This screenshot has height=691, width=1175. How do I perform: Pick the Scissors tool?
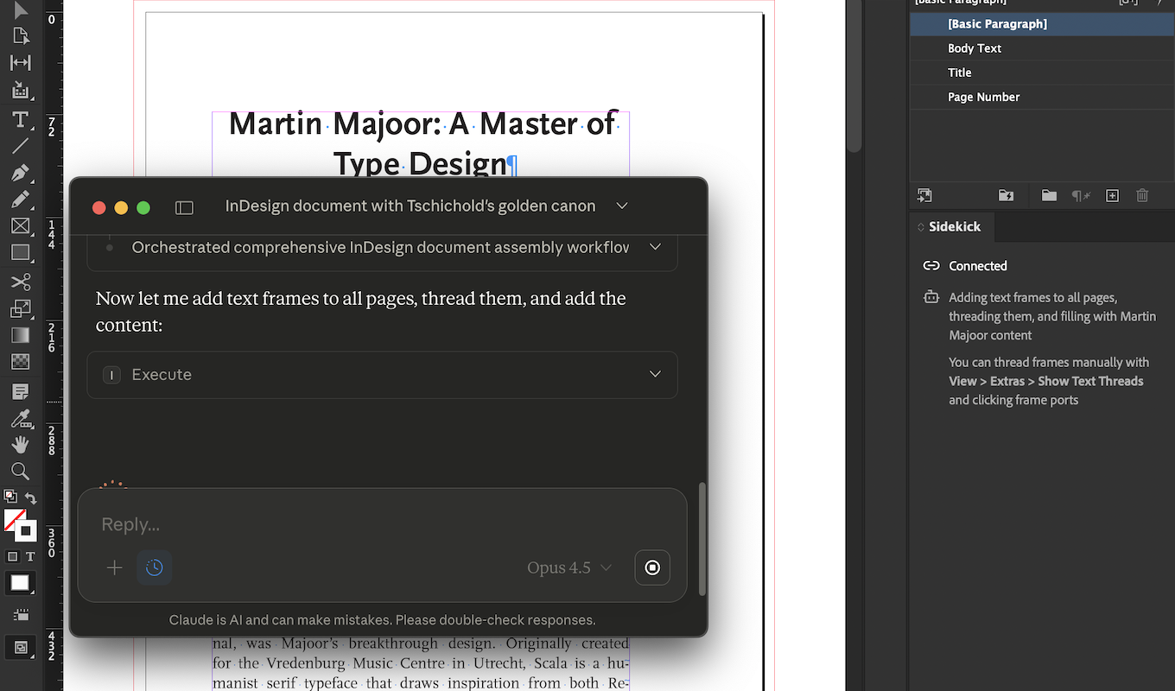coord(21,281)
